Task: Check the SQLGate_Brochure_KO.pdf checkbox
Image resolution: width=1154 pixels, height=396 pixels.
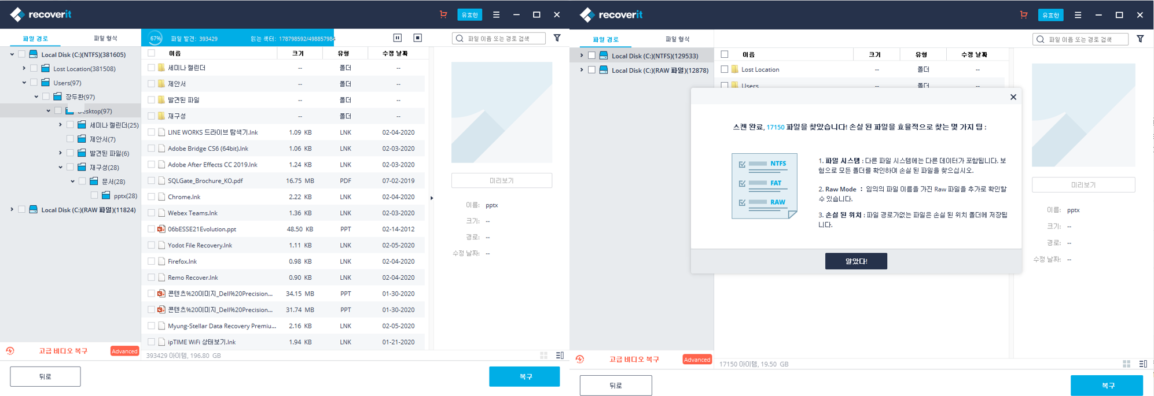Action: click(151, 180)
